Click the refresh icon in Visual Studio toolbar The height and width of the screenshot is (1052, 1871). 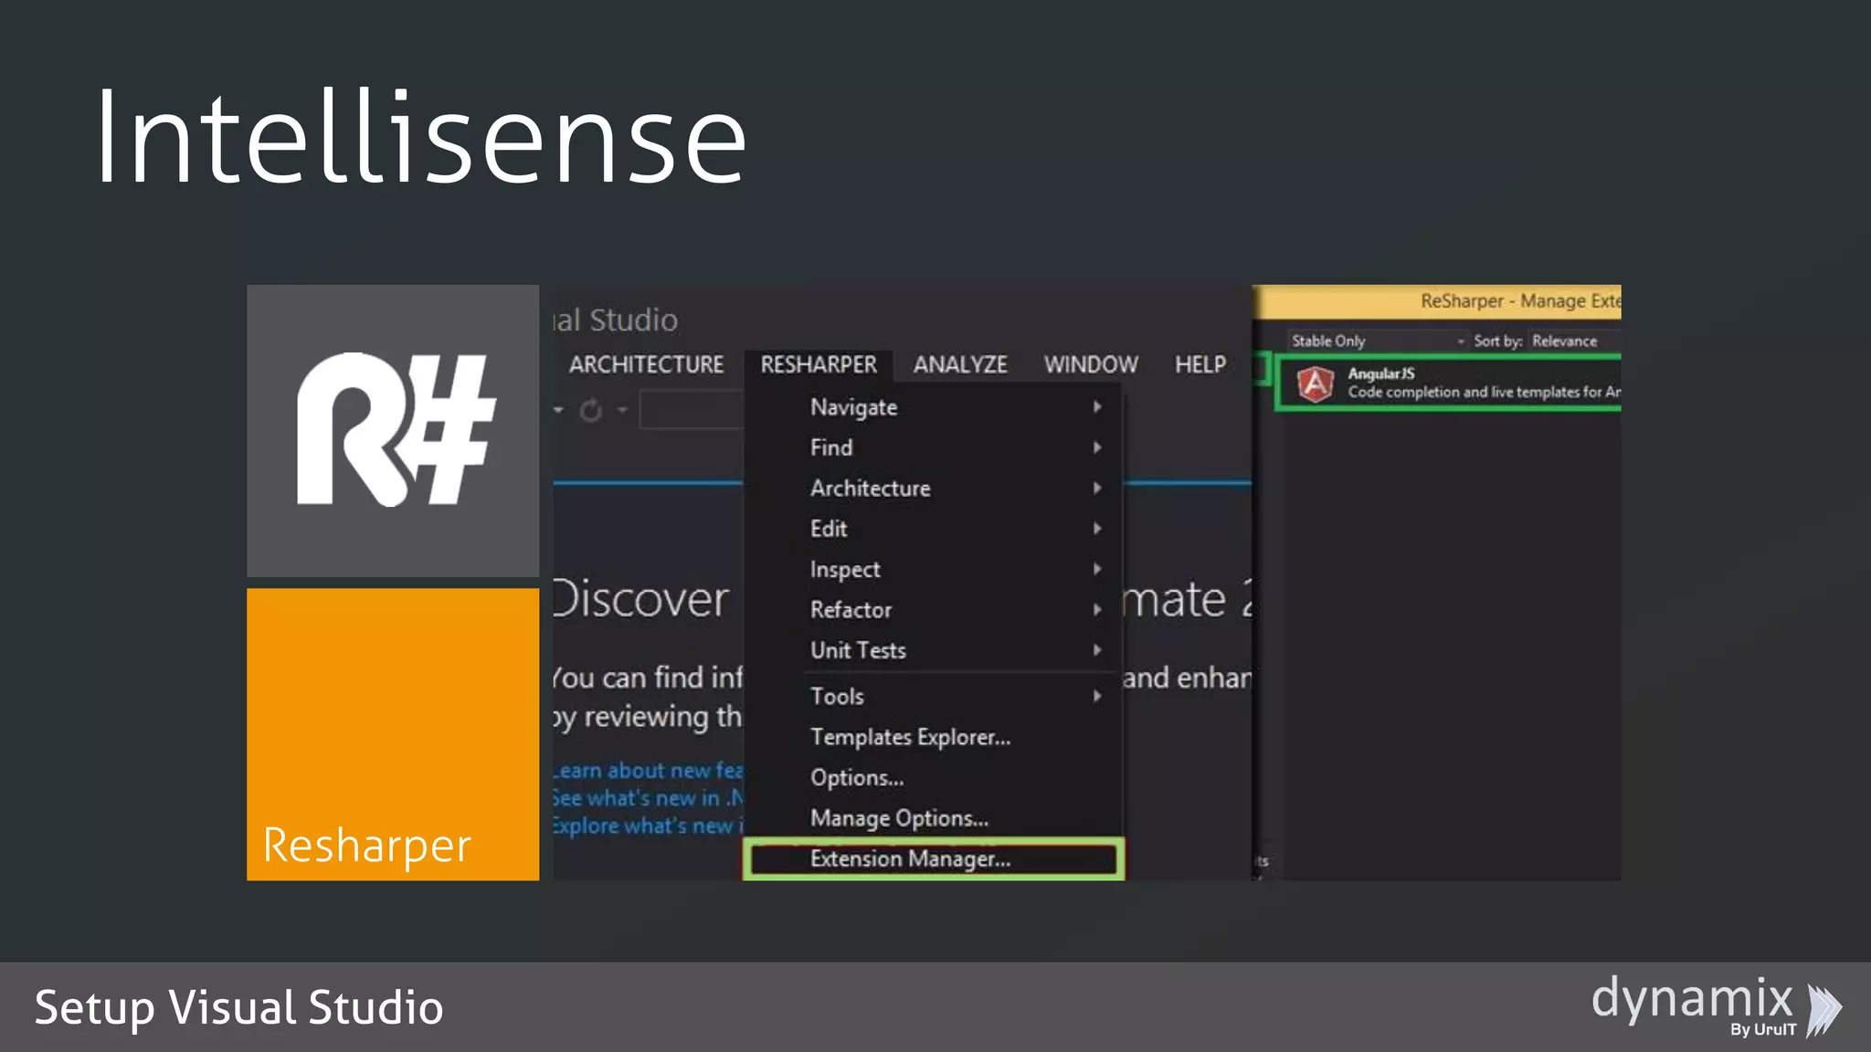(x=591, y=411)
